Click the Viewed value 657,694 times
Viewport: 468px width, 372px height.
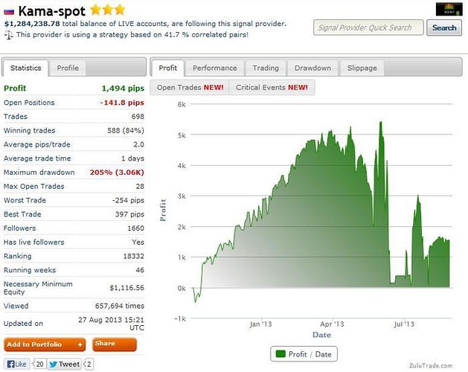[120, 306]
